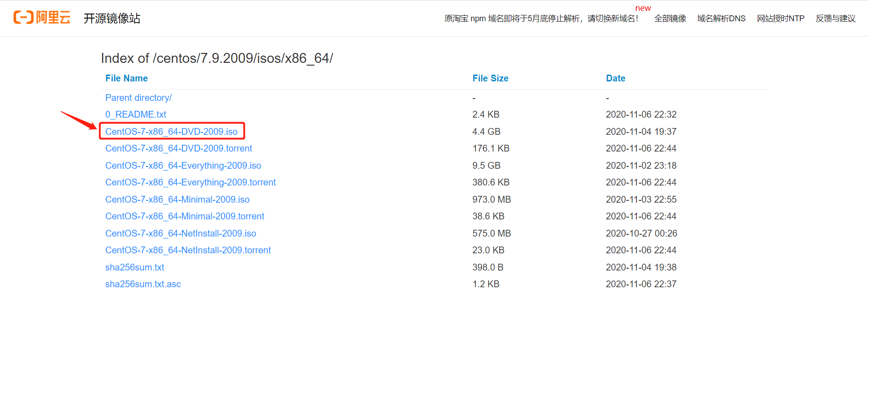This screenshot has width=869, height=408.
Task: Click the 2.4 KB file size
Action: click(486, 114)
